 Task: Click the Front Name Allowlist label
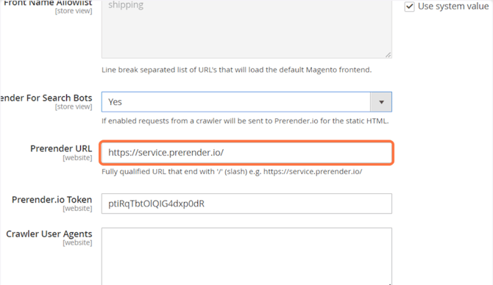(48, 3)
